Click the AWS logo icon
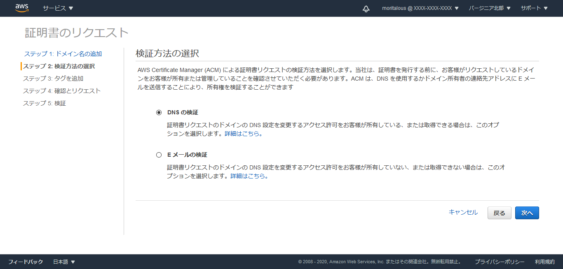The width and height of the screenshot is (563, 269). (22, 8)
